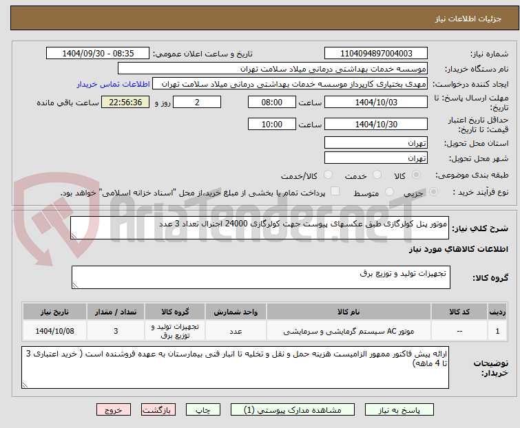
Task: Click the نام کالا column header
Action: pos(349,312)
